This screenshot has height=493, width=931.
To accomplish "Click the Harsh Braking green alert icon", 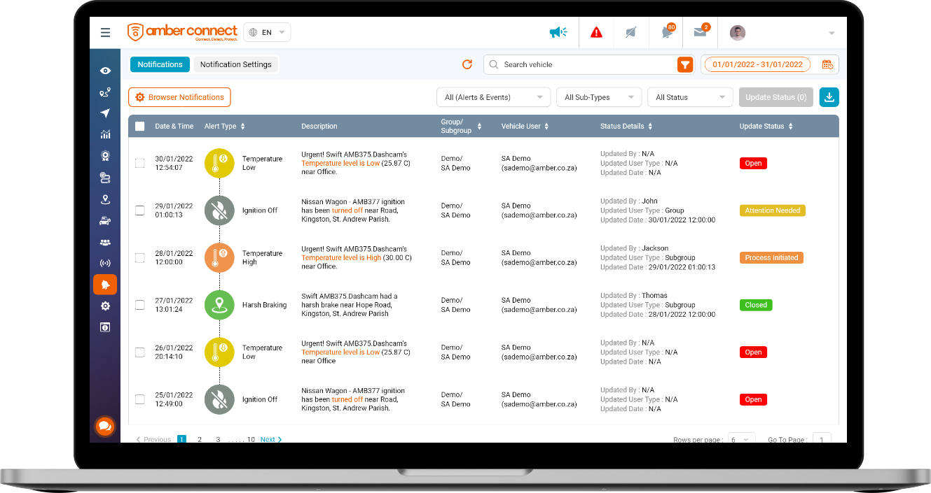I will tap(219, 305).
